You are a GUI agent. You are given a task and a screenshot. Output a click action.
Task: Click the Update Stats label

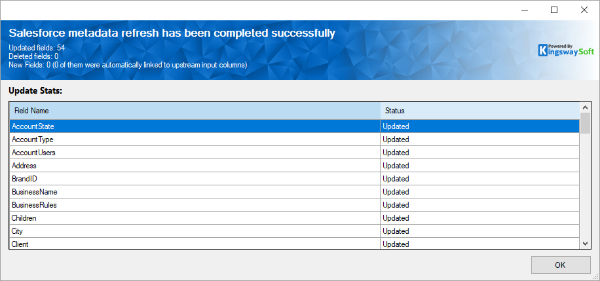35,91
